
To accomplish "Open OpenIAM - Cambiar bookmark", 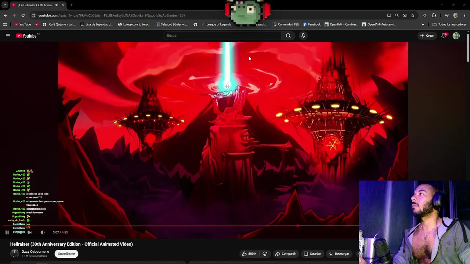I will [x=341, y=25].
